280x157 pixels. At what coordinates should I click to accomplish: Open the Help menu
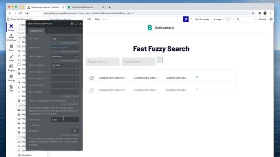coord(97,19)
